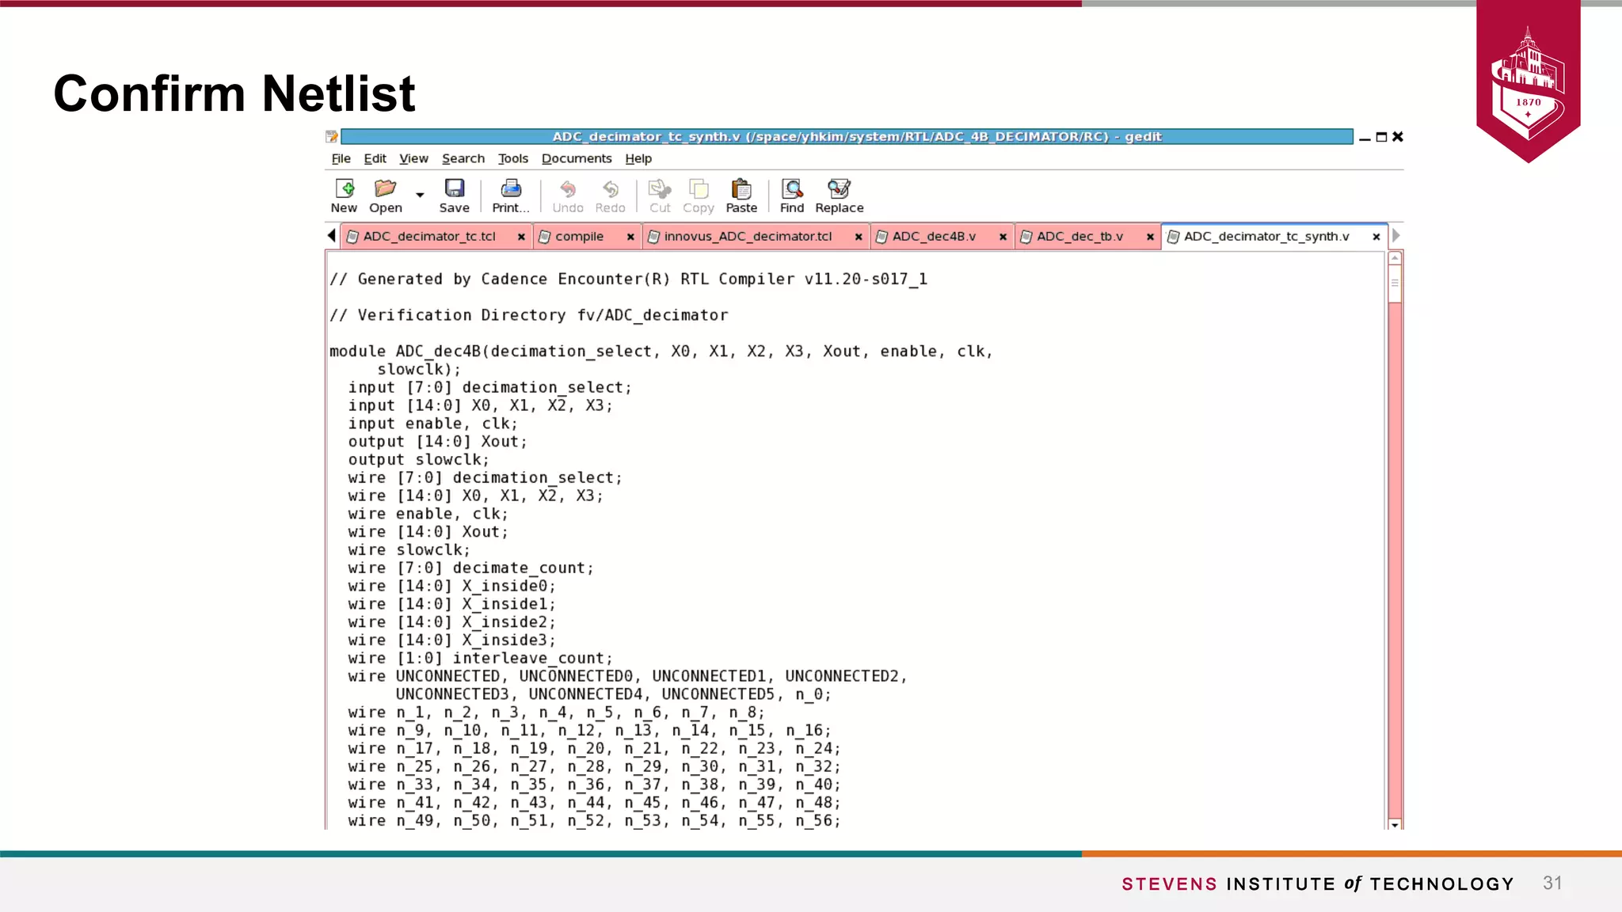The height and width of the screenshot is (912, 1622).
Task: Switch to innovus_ADC_decimator.tcl tab
Action: coord(747,236)
